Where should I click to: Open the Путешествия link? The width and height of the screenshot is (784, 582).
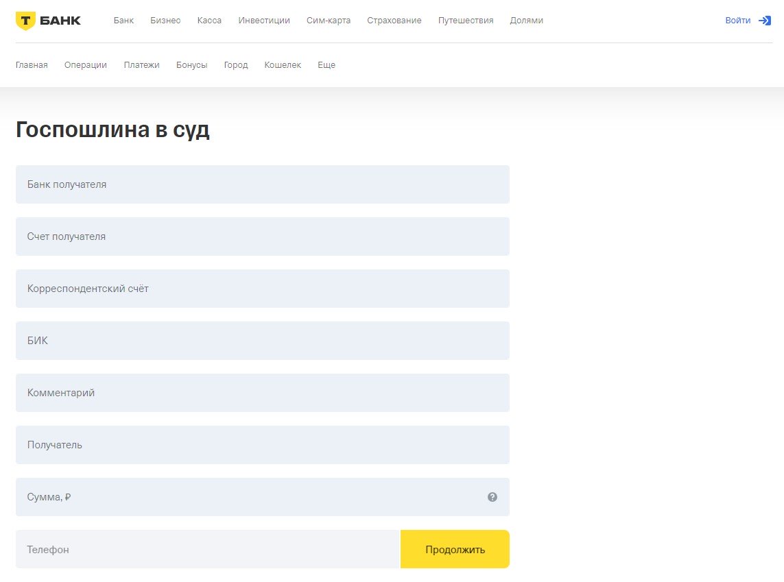click(466, 21)
